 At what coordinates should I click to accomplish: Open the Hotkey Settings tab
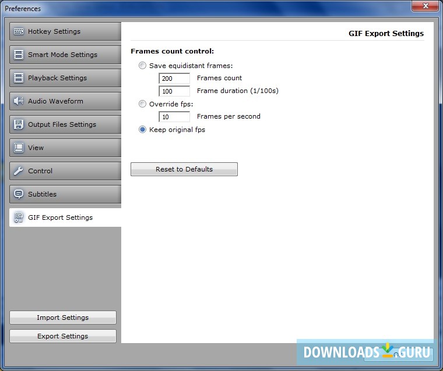65,31
